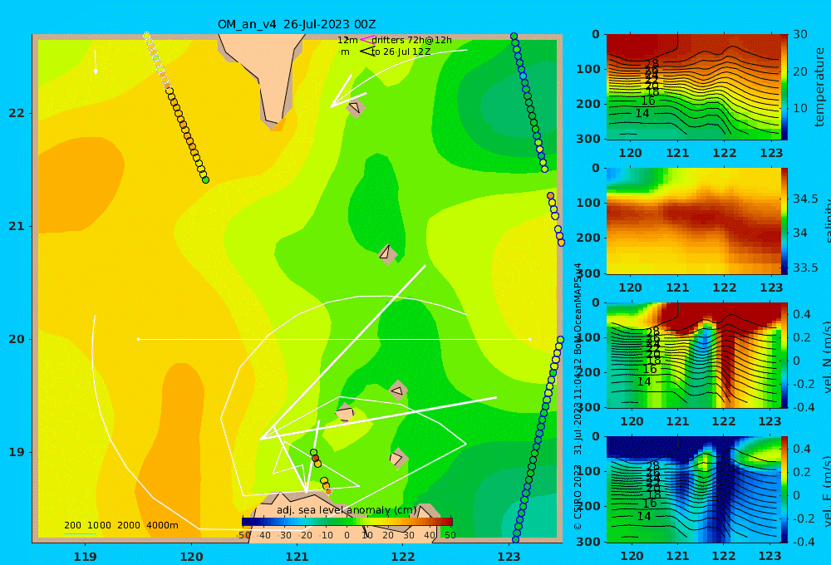Click the salinity colorbar
This screenshot has height=565, width=831.
[784, 221]
